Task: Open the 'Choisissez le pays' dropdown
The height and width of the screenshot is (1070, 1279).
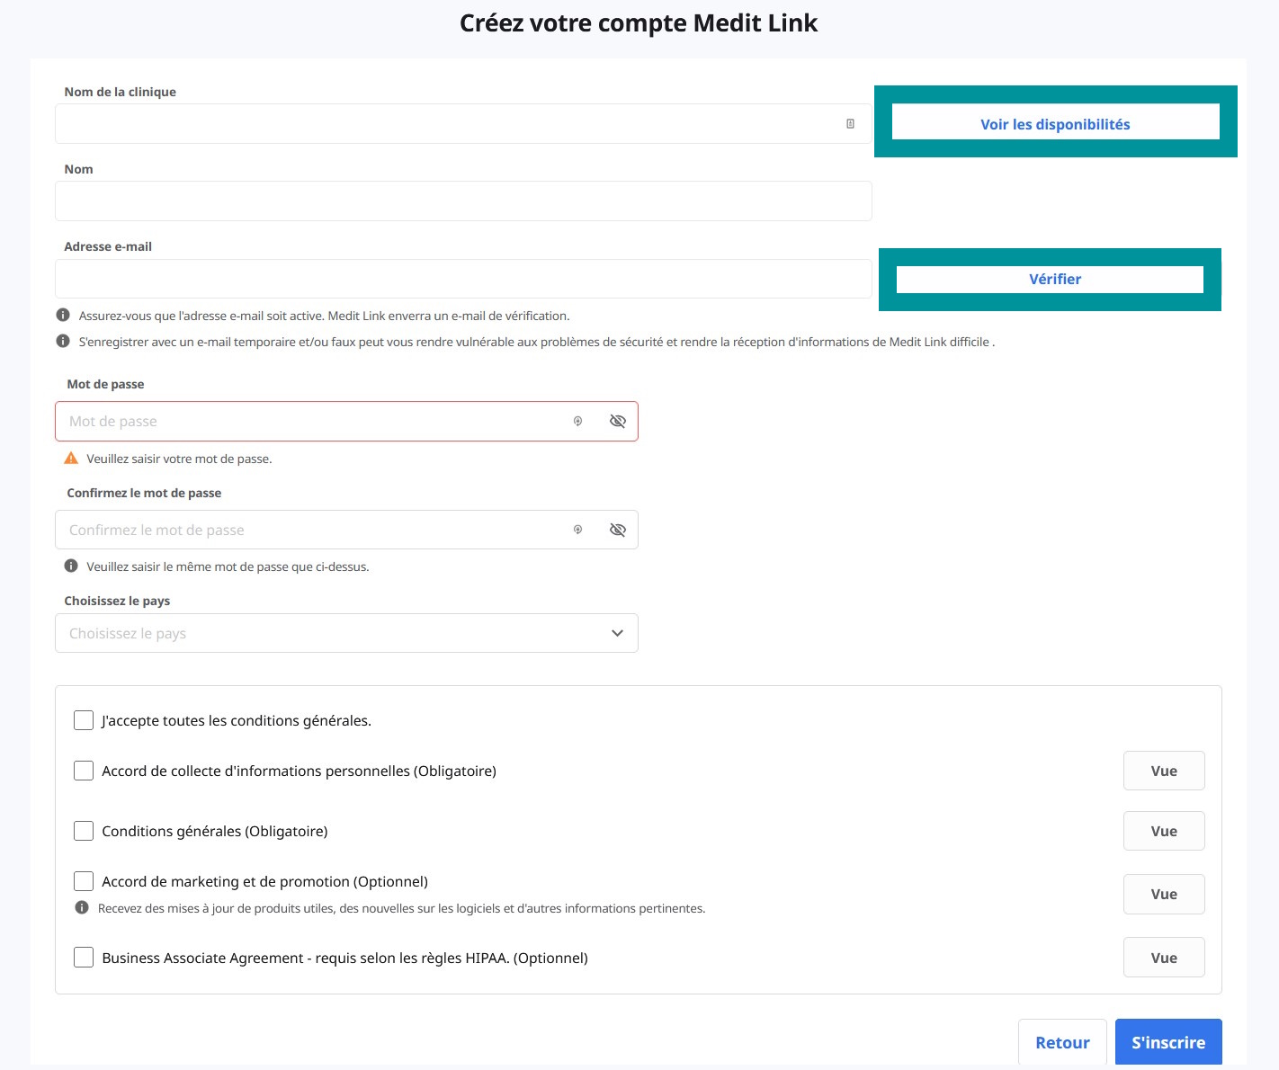Action: click(x=346, y=633)
